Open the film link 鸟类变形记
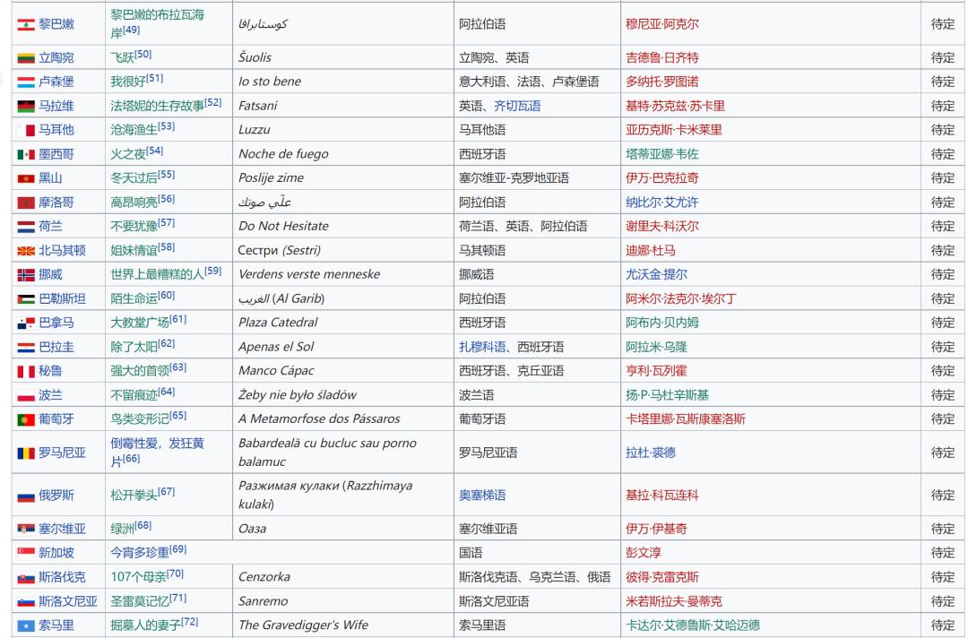 click(x=140, y=419)
